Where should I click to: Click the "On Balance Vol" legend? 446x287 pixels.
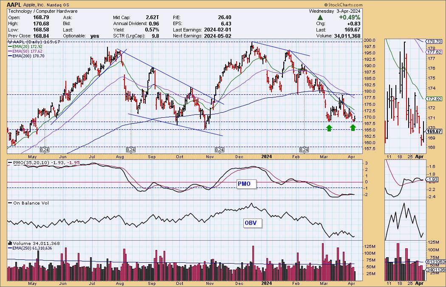point(29,203)
